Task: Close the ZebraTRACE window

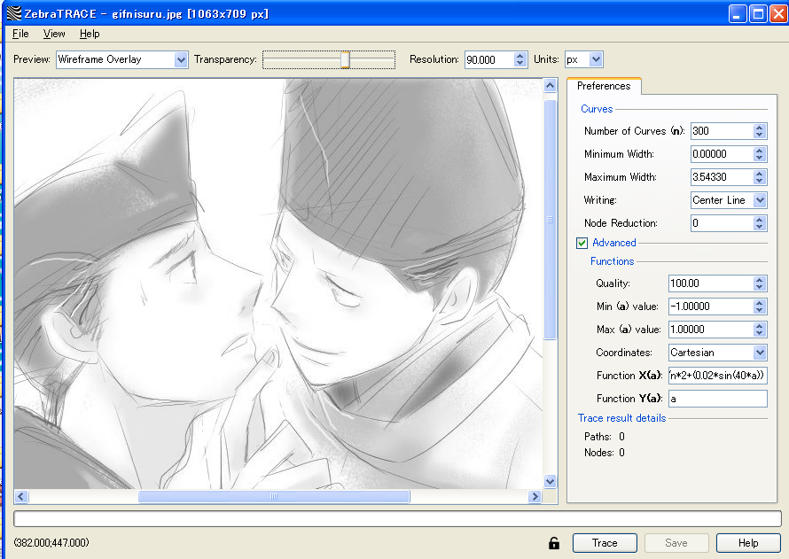Action: click(778, 13)
